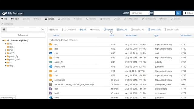
Task: Create a new folder with + Folder
Action: pyautogui.click(x=15, y=19)
